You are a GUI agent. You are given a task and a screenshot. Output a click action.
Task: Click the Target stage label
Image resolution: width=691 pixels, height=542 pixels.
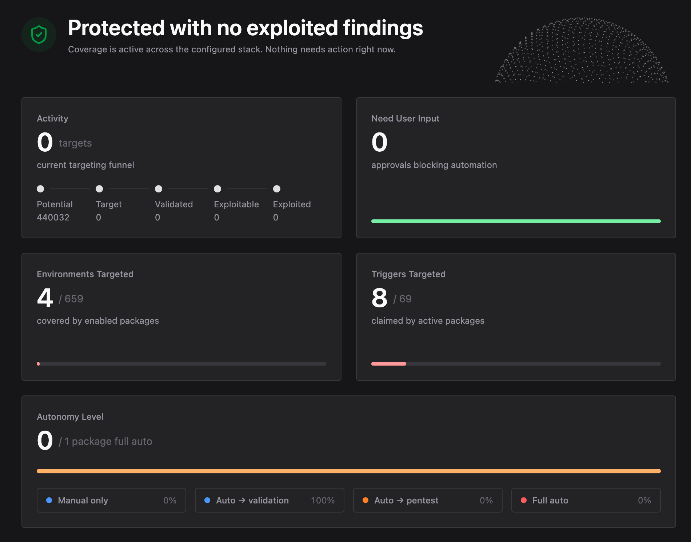point(109,204)
